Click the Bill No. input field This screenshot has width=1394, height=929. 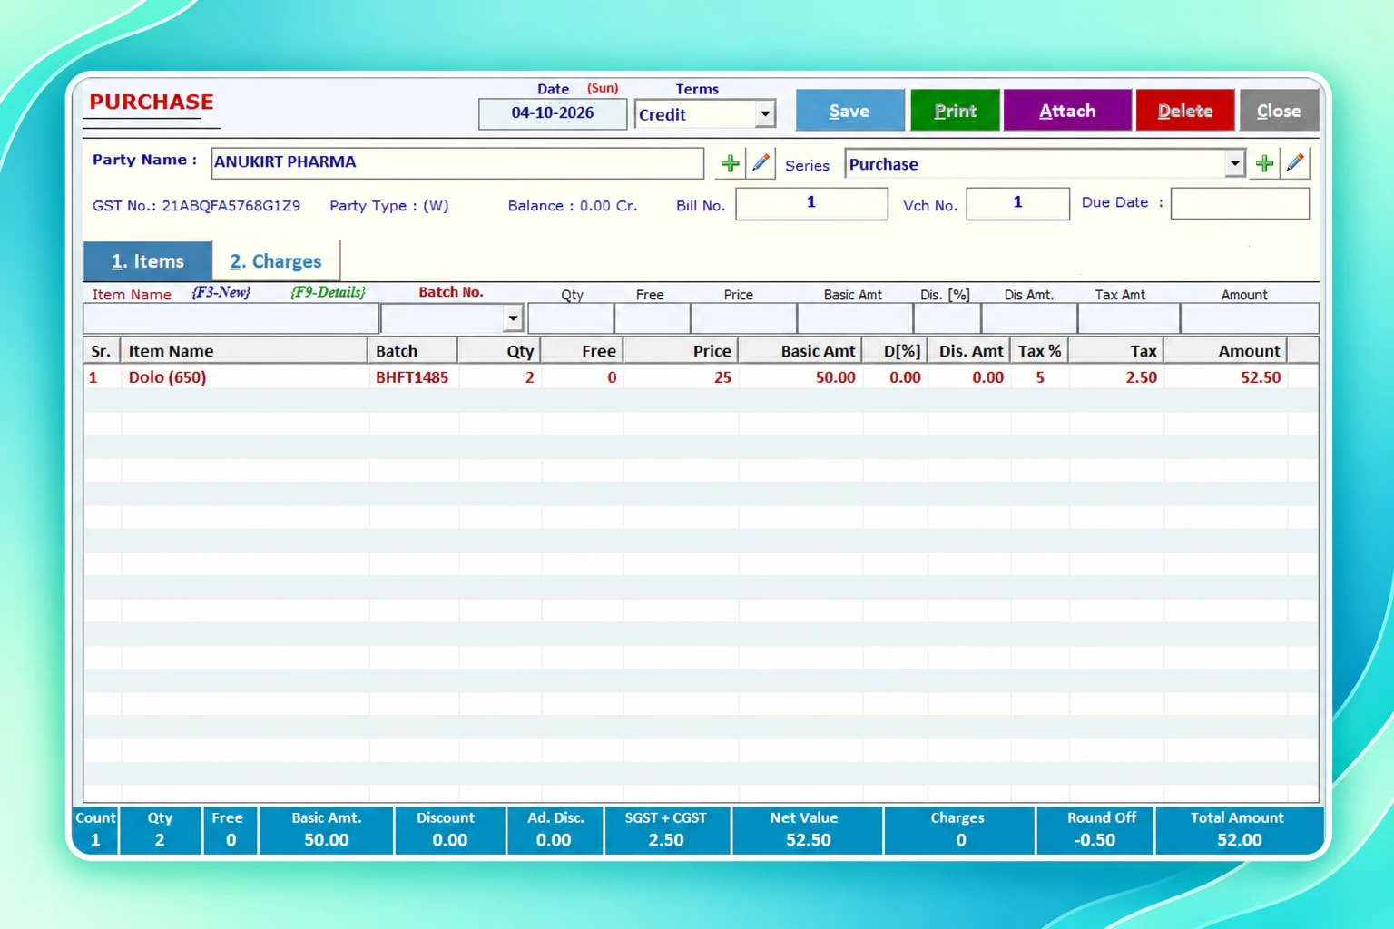point(811,203)
